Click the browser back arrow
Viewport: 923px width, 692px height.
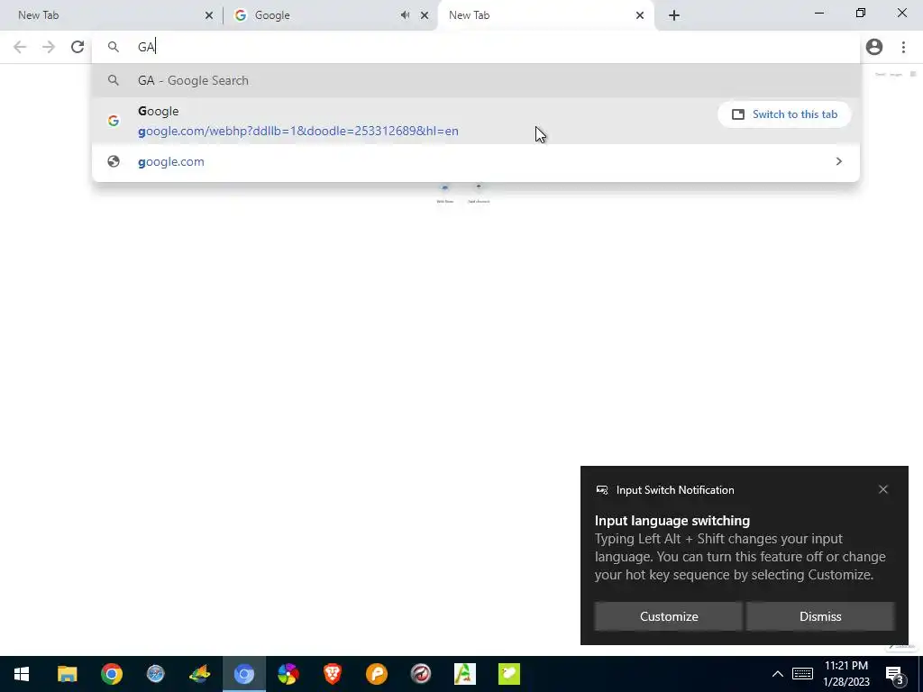coord(20,47)
